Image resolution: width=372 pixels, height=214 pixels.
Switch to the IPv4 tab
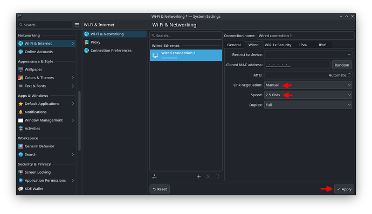tap(303, 45)
